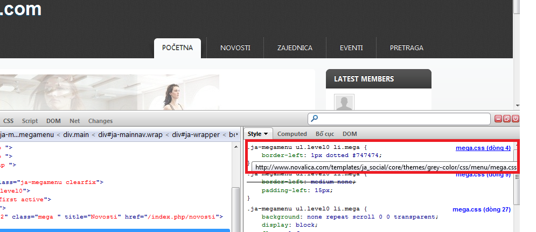Navigate to the EVENTI menu item

(x=351, y=48)
